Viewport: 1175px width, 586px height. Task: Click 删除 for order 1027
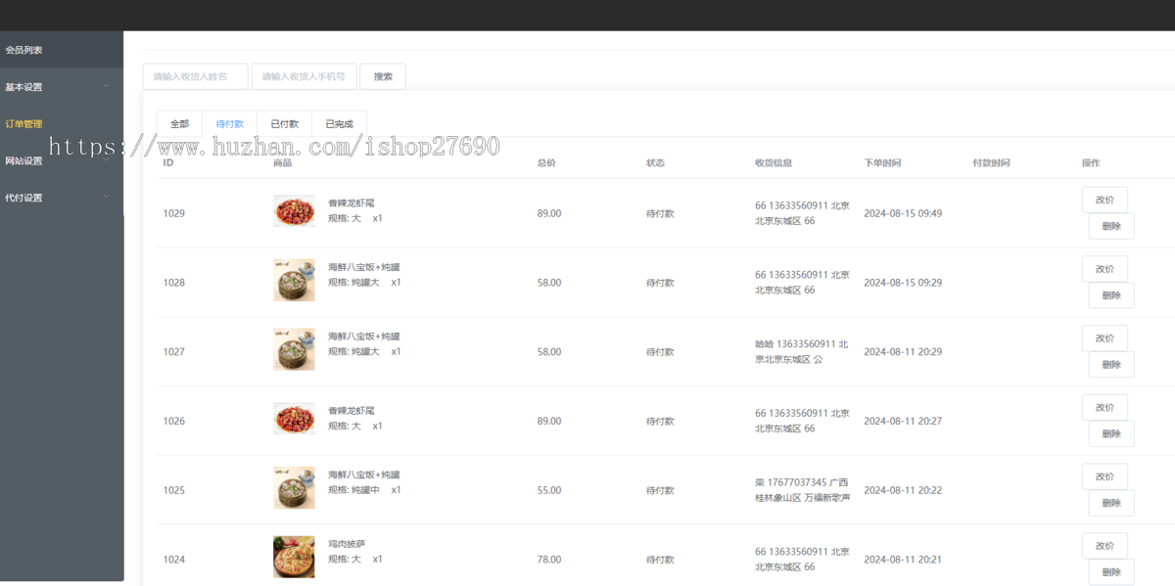point(1111,365)
